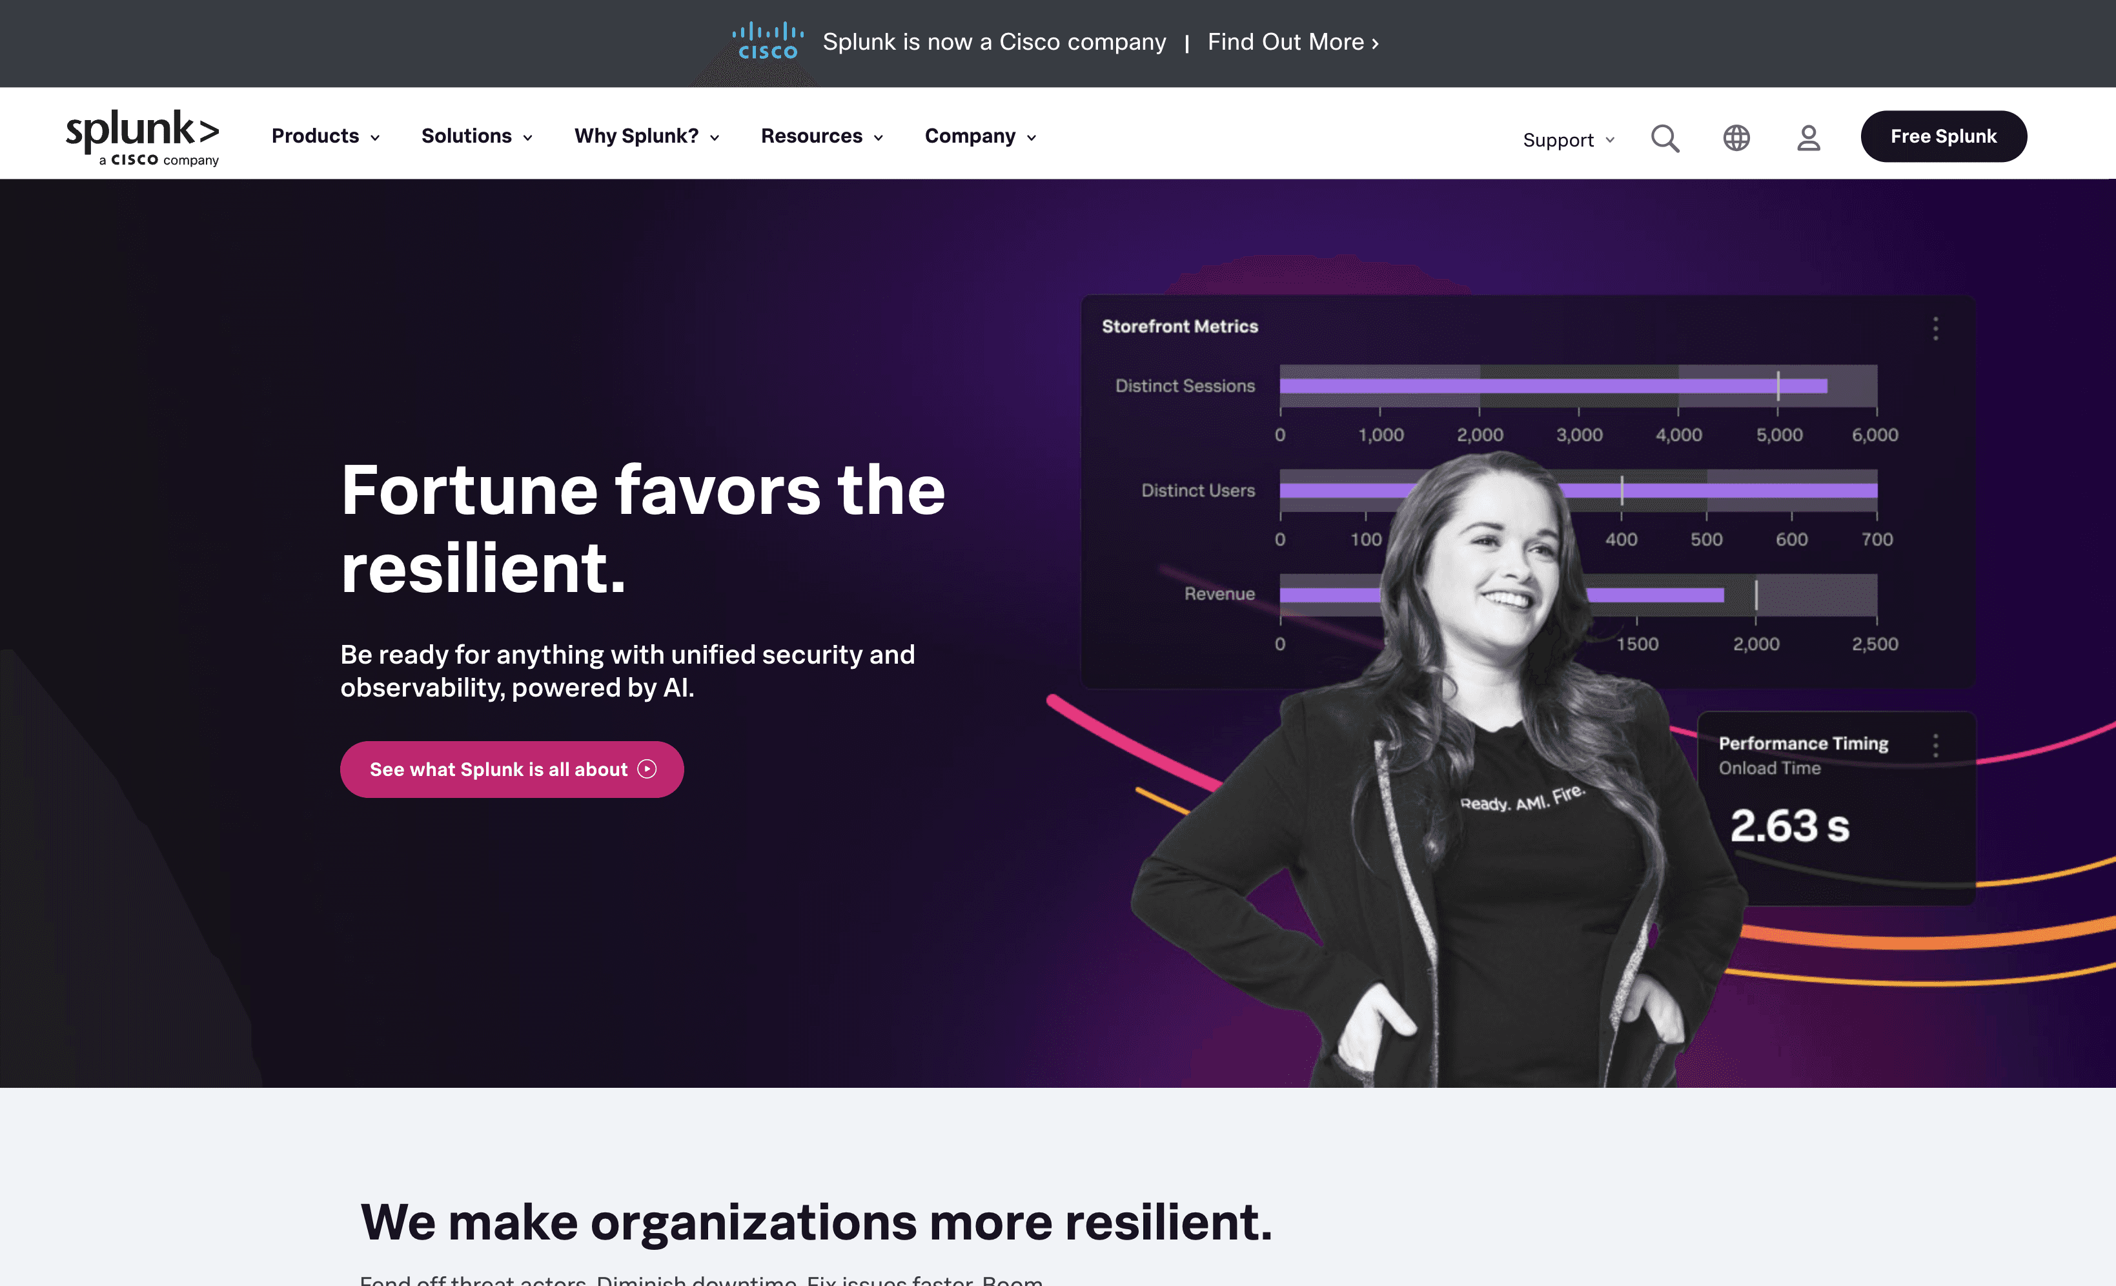Open the user account profile icon
2116x1286 pixels.
click(x=1809, y=138)
